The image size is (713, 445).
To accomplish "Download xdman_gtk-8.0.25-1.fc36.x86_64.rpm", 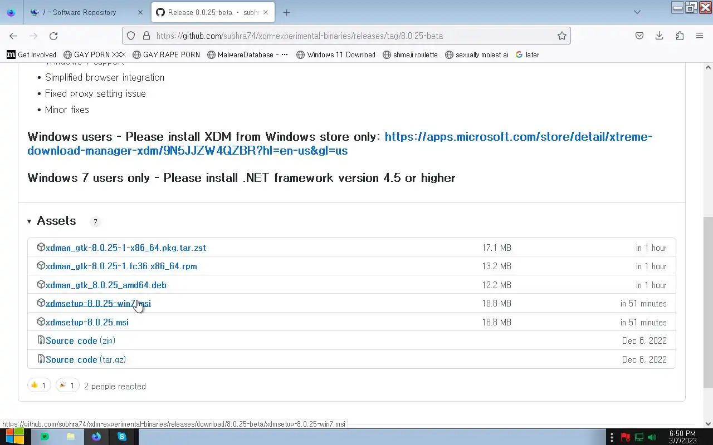I will (x=121, y=266).
